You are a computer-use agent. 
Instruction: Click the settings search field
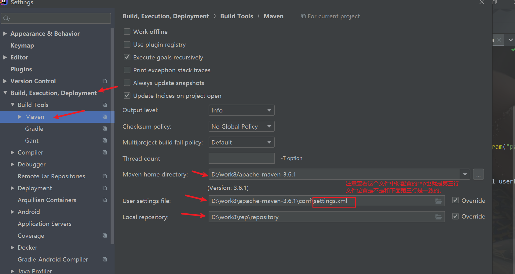click(56, 18)
